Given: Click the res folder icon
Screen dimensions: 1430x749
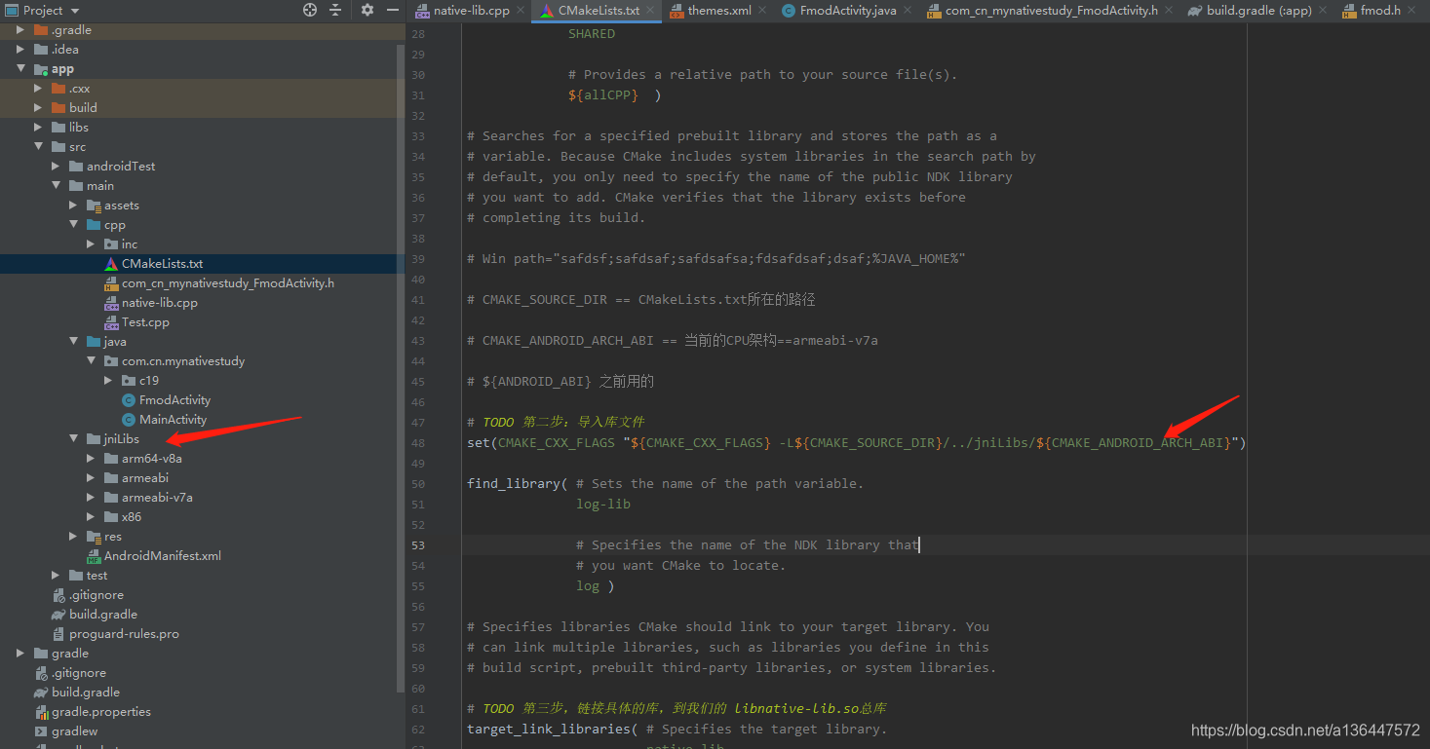Looking at the screenshot, I should pyautogui.click(x=94, y=537).
